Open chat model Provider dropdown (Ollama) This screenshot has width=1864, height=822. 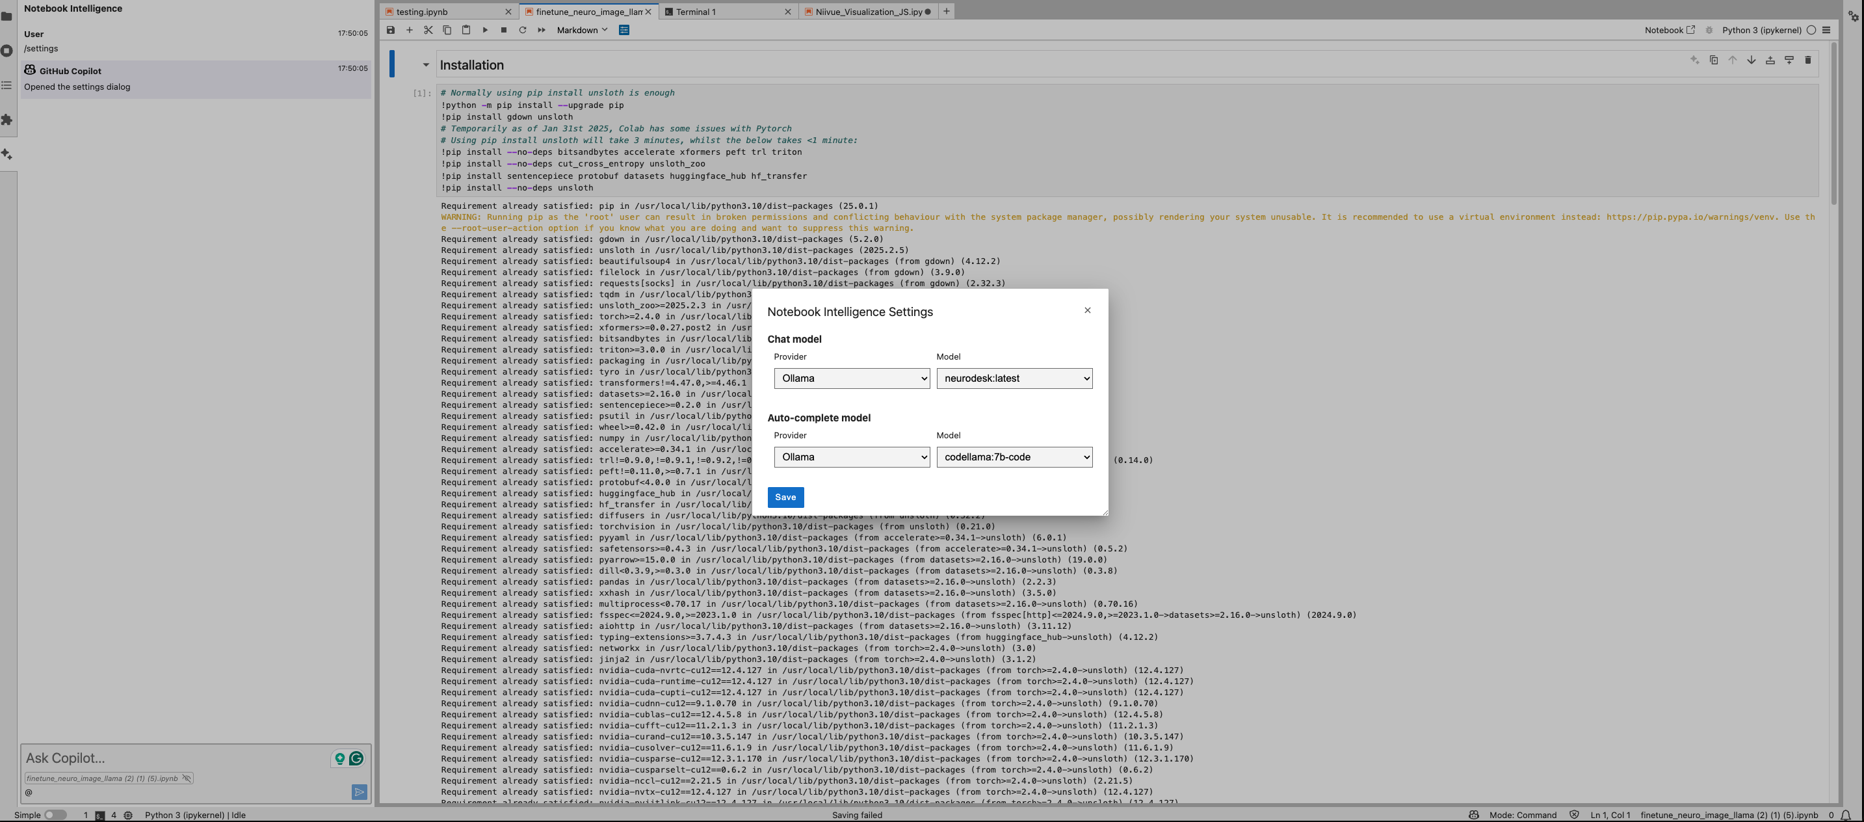(x=852, y=378)
